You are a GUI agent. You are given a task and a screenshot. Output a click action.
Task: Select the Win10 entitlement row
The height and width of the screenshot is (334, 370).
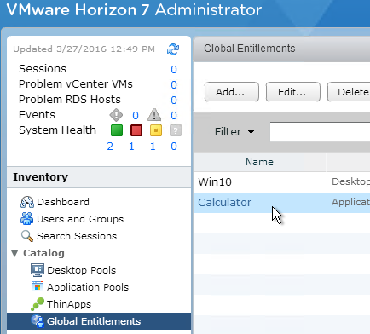point(282,181)
